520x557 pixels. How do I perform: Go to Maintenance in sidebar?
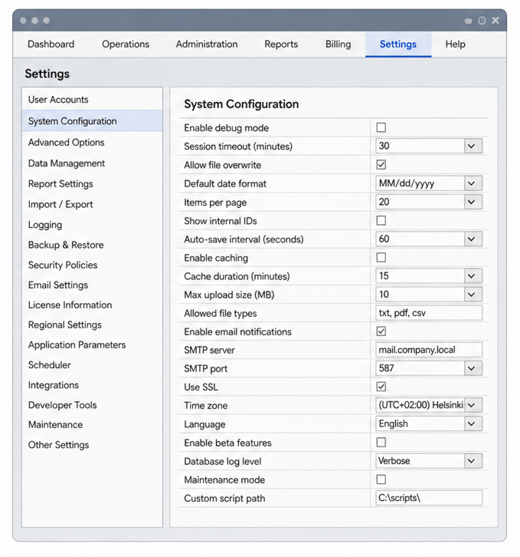[x=92, y=424]
